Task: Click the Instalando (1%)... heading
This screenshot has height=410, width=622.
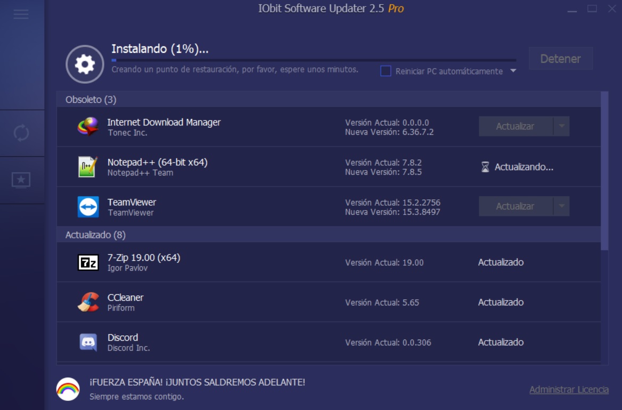Action: [160, 49]
